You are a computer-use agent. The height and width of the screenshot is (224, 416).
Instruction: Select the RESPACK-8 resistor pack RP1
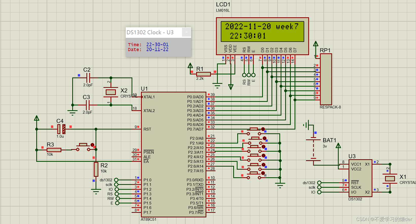(x=326, y=79)
